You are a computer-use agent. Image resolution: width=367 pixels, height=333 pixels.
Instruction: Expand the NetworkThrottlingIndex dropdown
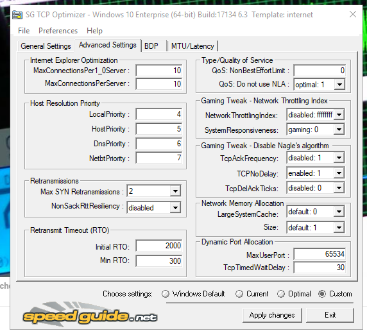339,115
